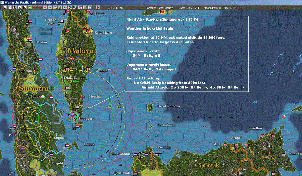Screen dimensions: 302x176
Task: Click the 'Date: Dec 9, 1941' status text
Action: point(189,8)
